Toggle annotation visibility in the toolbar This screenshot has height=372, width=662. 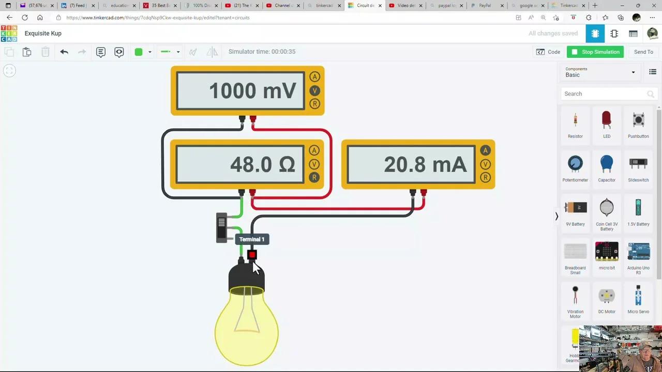pos(119,52)
